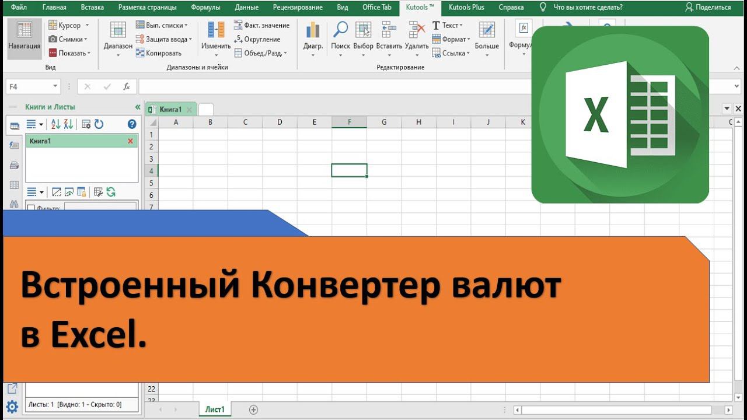Switch to the Главная tab
The width and height of the screenshot is (747, 420).
click(x=54, y=8)
